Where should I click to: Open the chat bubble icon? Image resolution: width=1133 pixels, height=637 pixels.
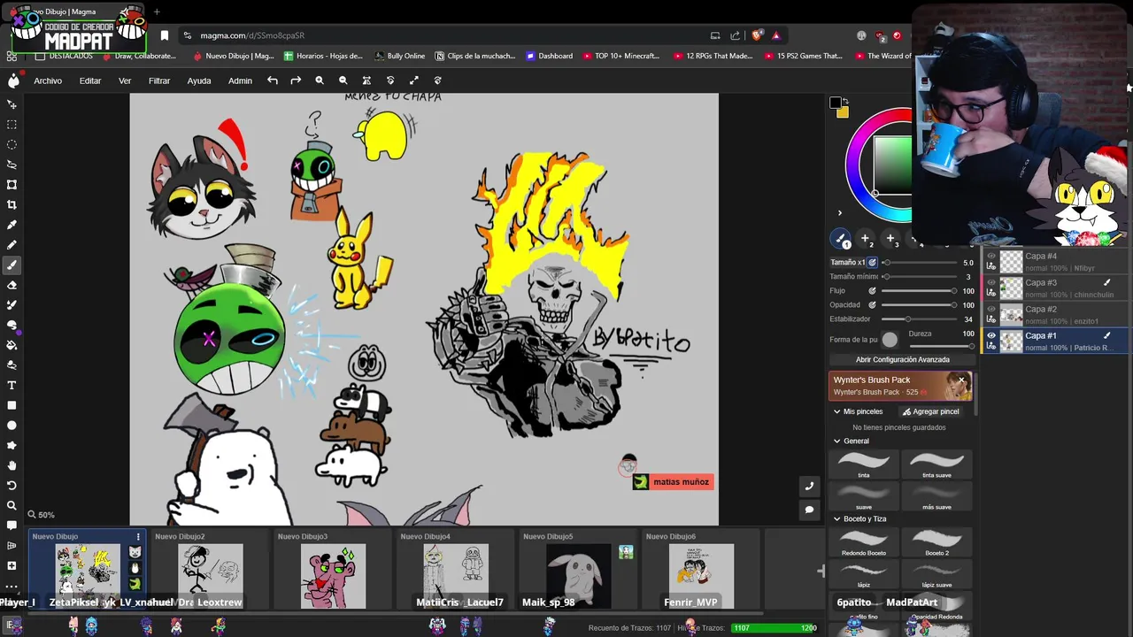tap(809, 510)
